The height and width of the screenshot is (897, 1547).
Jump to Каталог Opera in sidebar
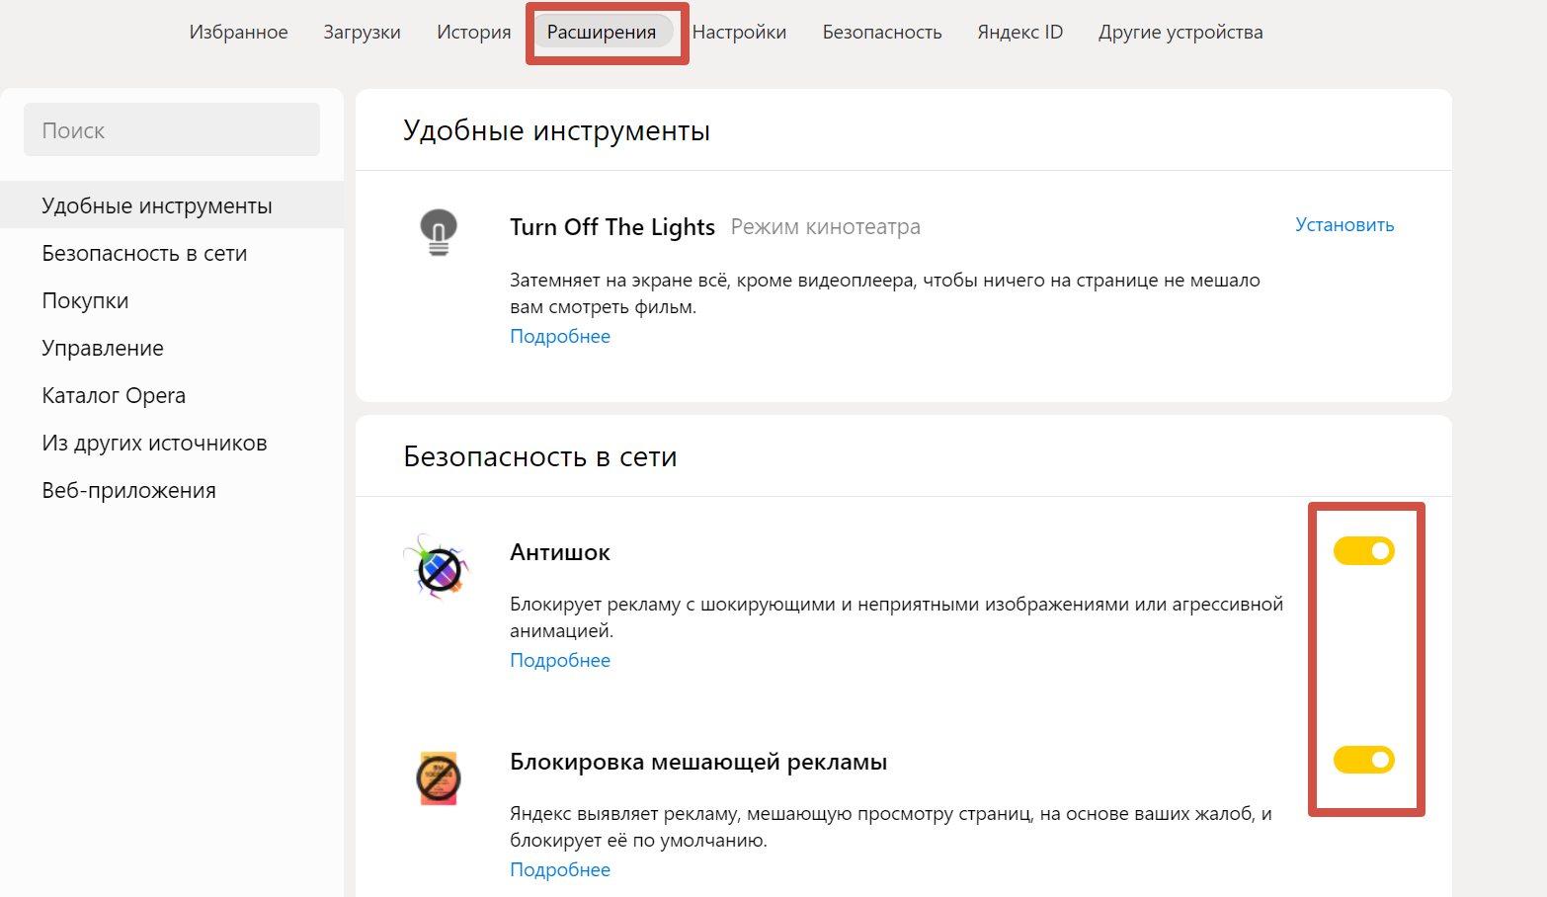(x=114, y=395)
